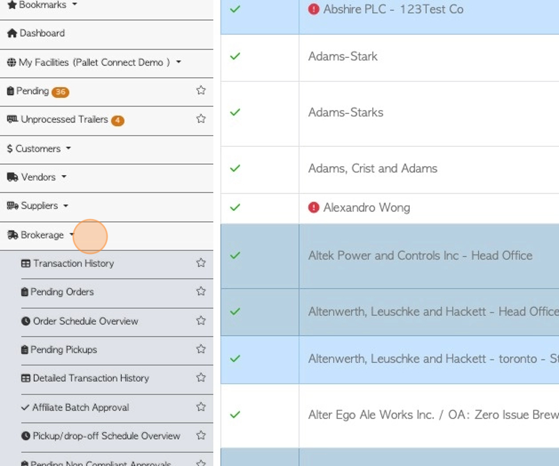Image resolution: width=559 pixels, height=466 pixels.
Task: Open Pickup/drop-off Schedule Overview link
Action: tap(106, 436)
